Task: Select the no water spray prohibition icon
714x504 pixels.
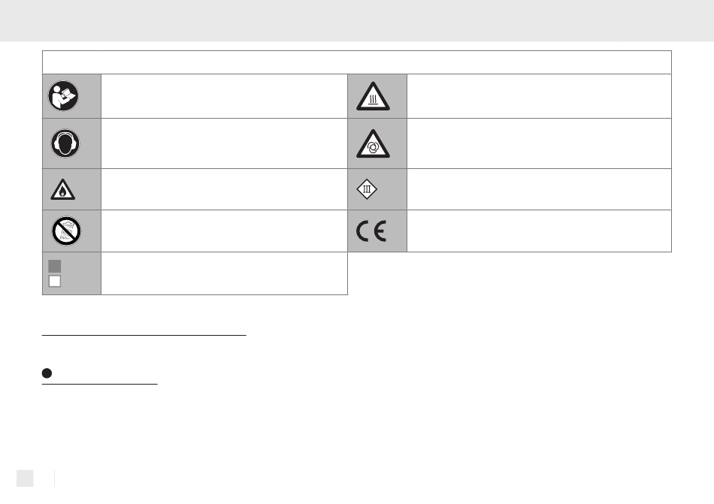Action: (x=66, y=231)
